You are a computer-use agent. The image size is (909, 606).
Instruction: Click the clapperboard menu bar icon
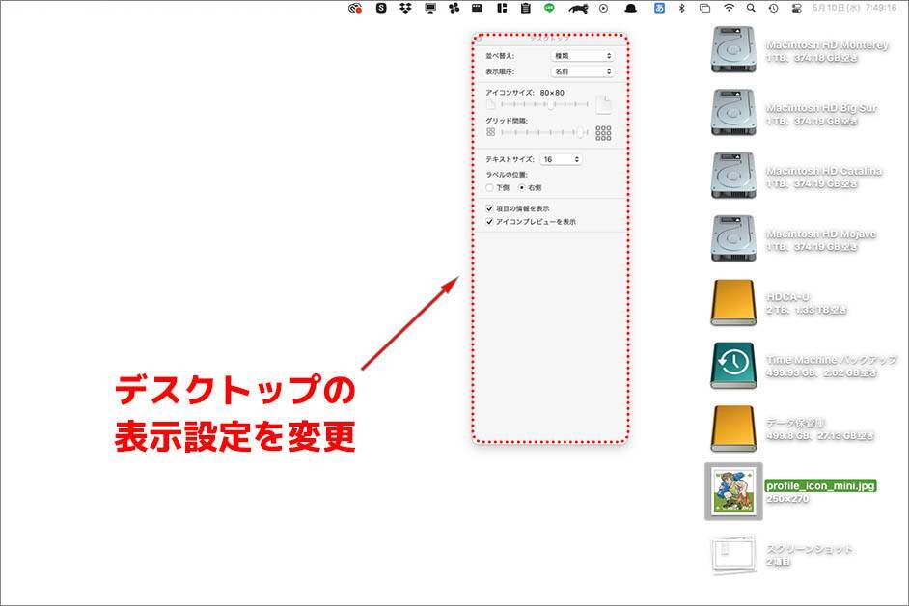[477, 8]
